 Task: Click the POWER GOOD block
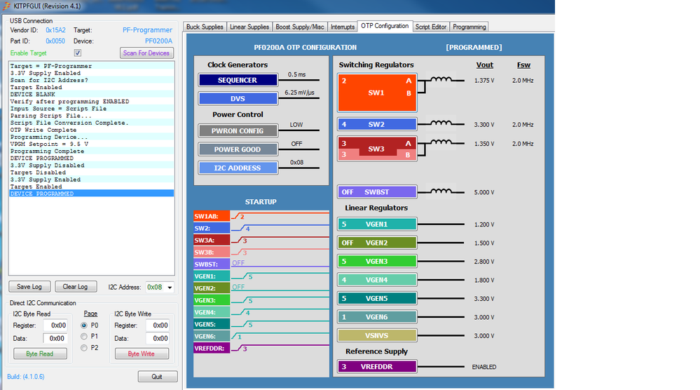(x=238, y=149)
